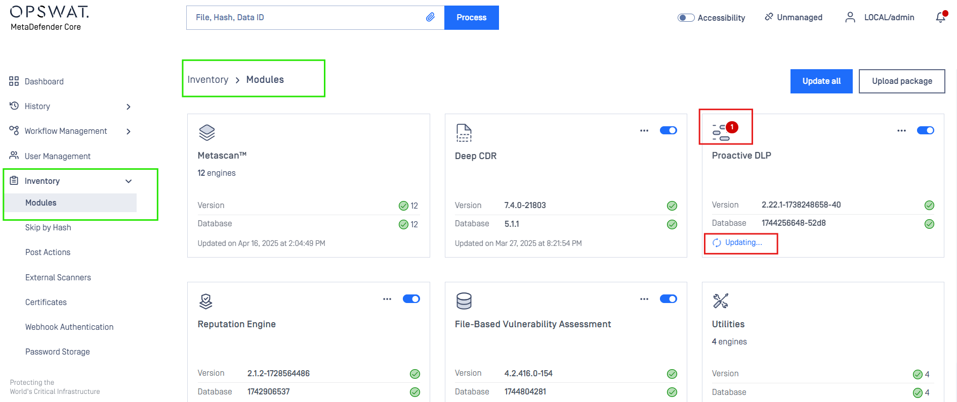Disable the Proactive DLP module toggle
Viewport: 957px width, 402px height.
point(926,130)
